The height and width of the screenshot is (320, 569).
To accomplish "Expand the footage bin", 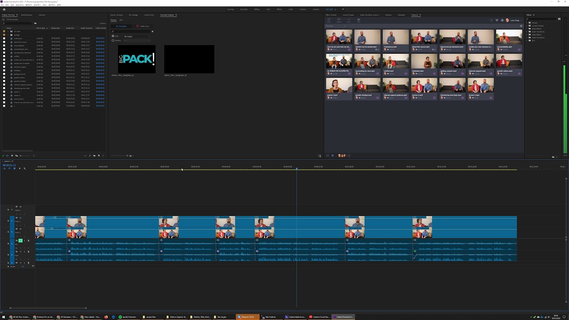I will click(8, 35).
